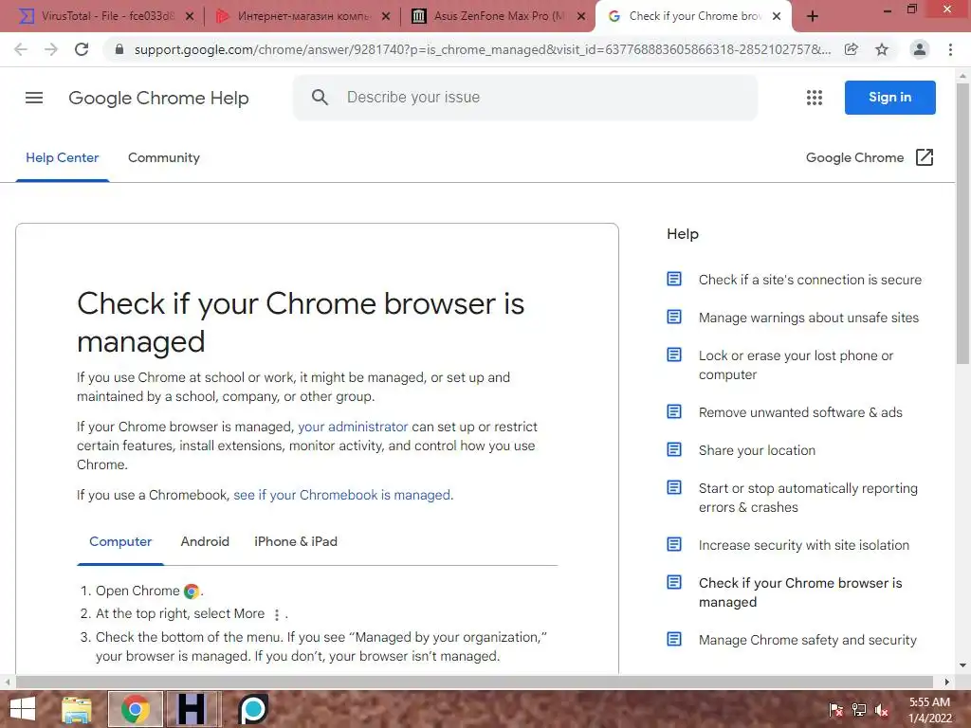Focus the 'Describe your issue' search field
Image resolution: width=971 pixels, height=728 pixels.
(525, 98)
